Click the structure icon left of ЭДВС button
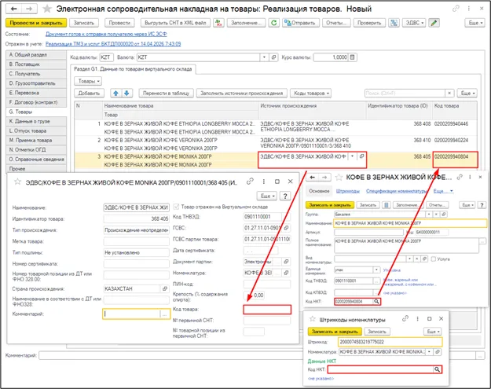This screenshot has height=389, width=491. pyautogui.click(x=394, y=23)
